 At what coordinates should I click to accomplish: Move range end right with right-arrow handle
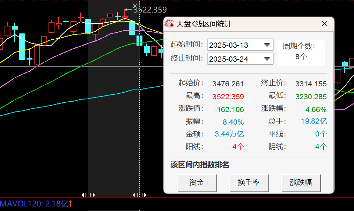point(143,195)
